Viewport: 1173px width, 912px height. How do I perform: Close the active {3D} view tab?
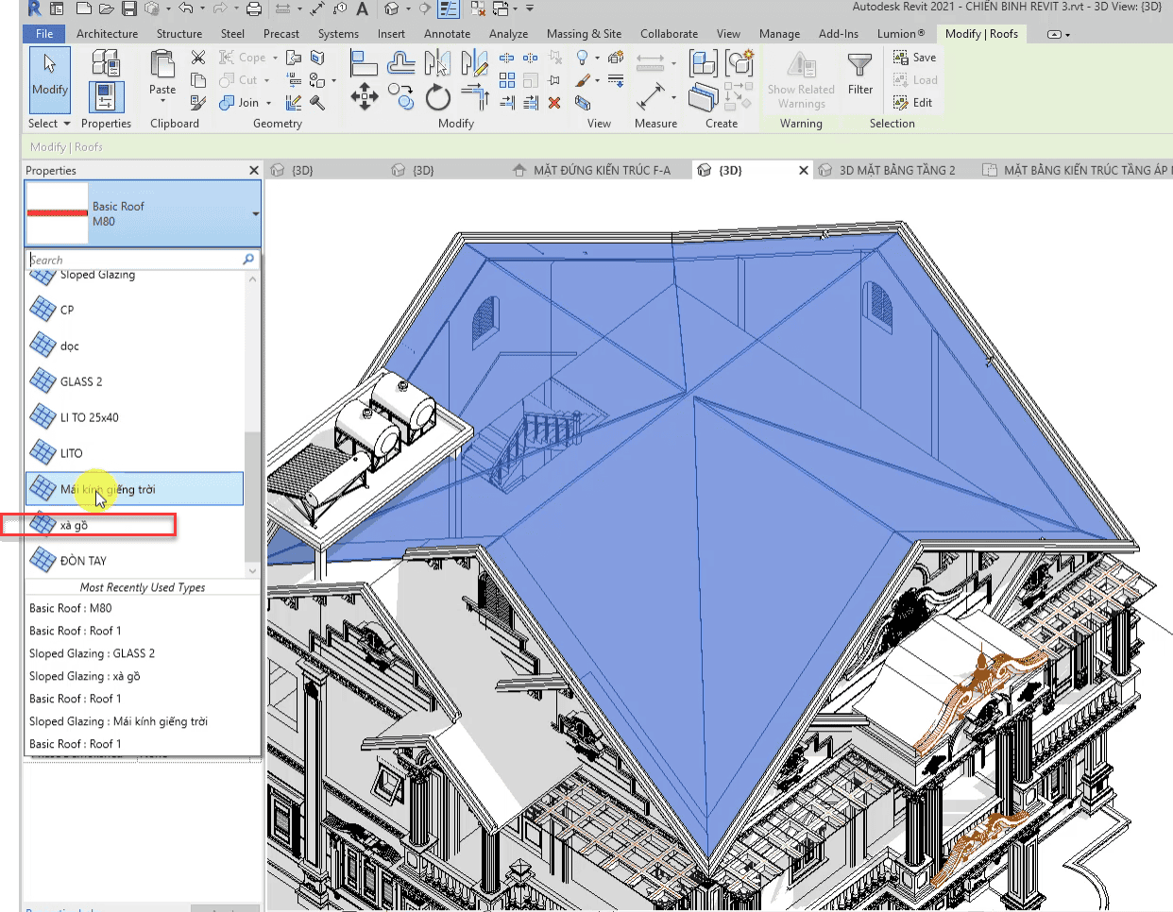(x=804, y=171)
